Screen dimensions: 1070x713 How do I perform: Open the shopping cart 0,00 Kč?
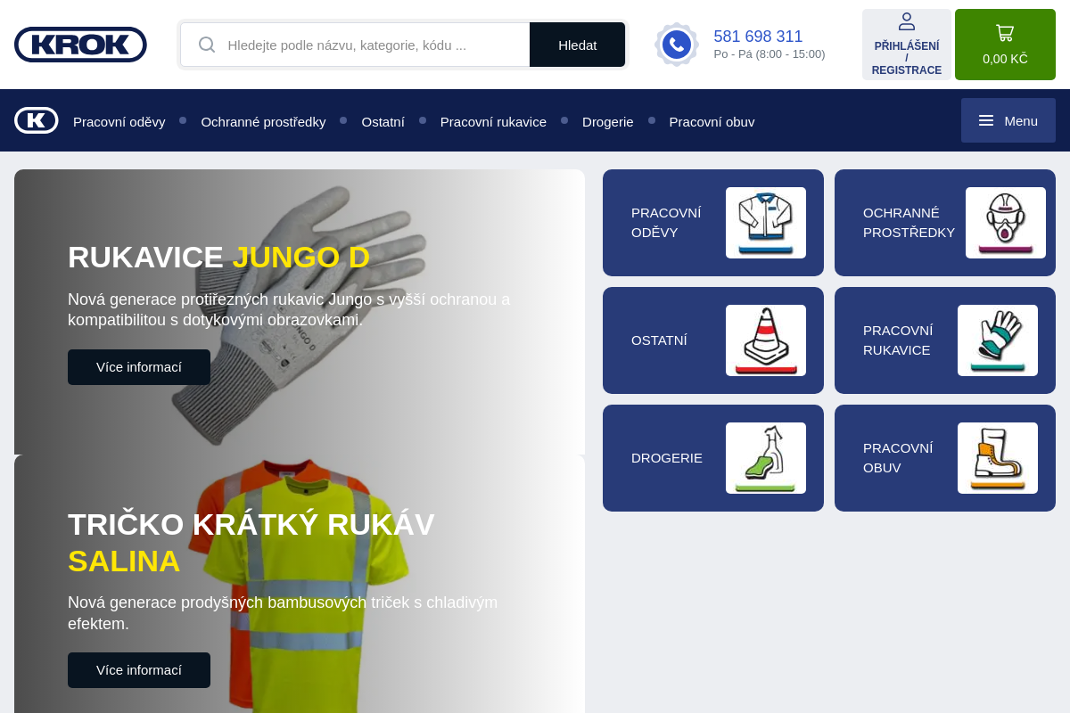click(1005, 45)
